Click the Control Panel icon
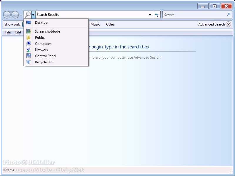Viewport: 235px width, 176px height. click(28, 56)
